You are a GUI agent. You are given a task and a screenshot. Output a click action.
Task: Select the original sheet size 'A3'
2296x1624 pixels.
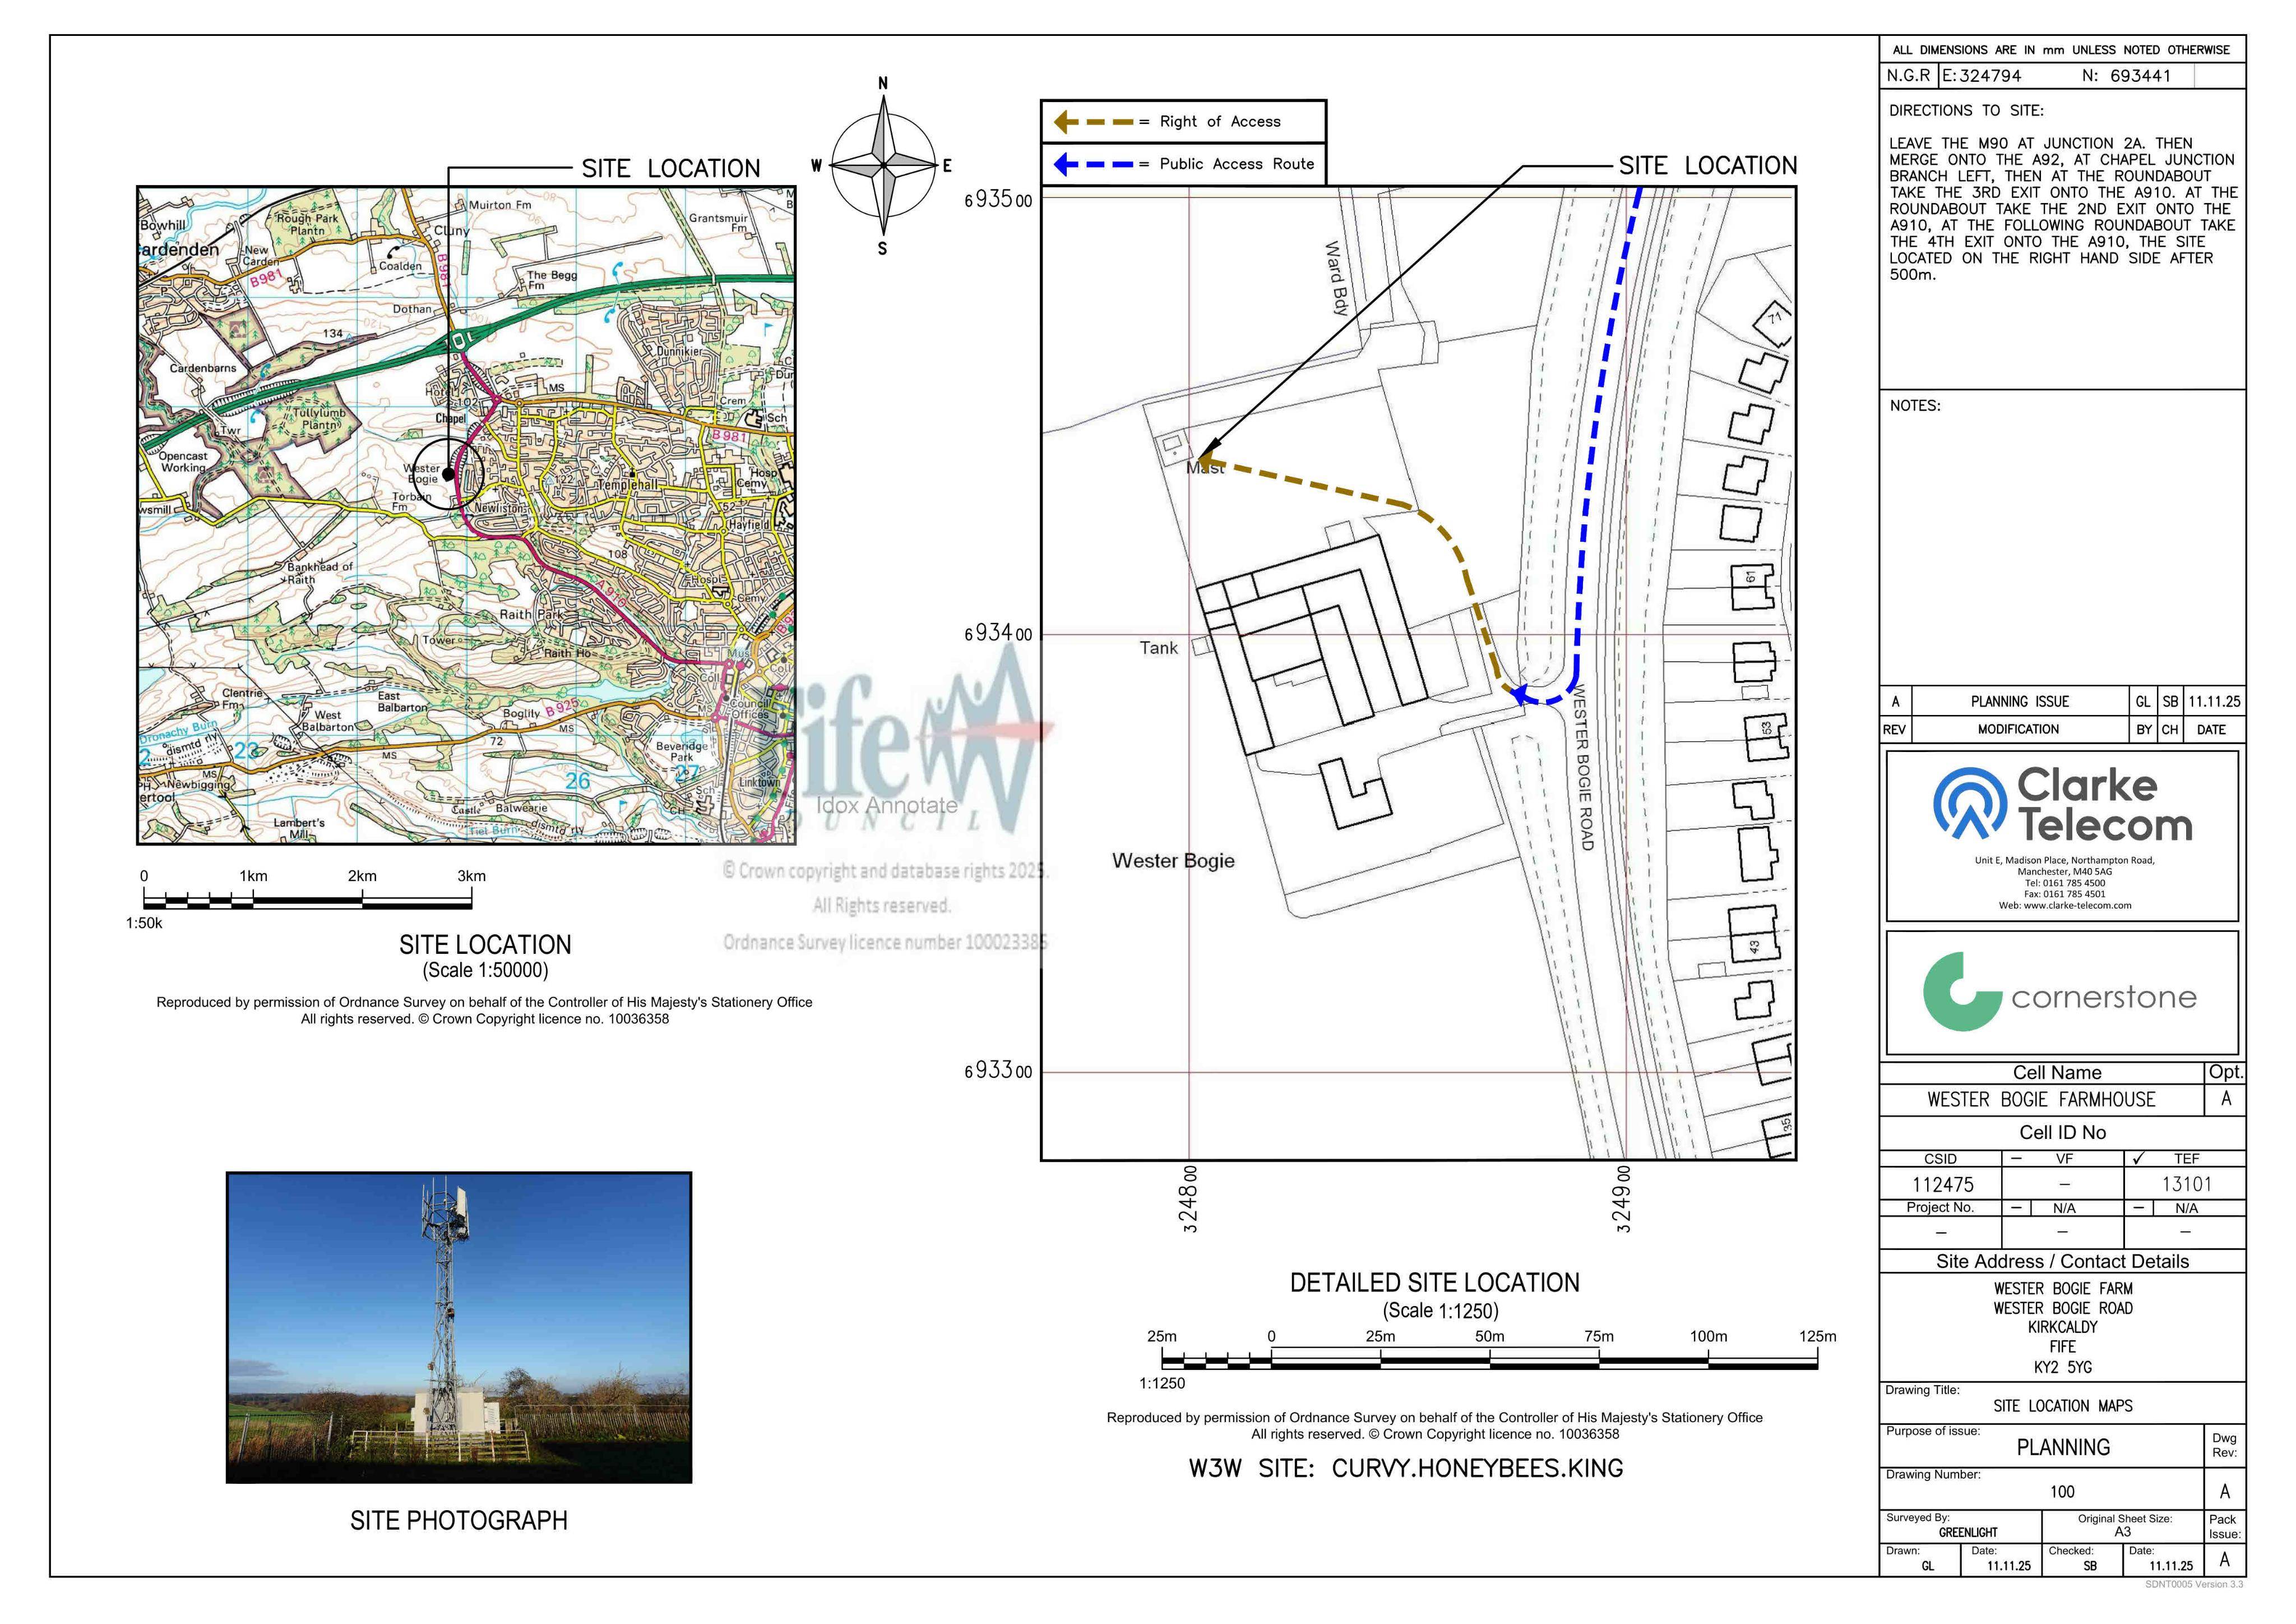coord(2122,1533)
